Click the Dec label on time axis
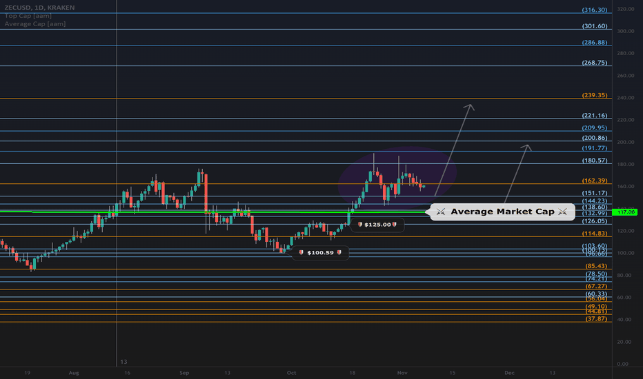 tap(509, 373)
